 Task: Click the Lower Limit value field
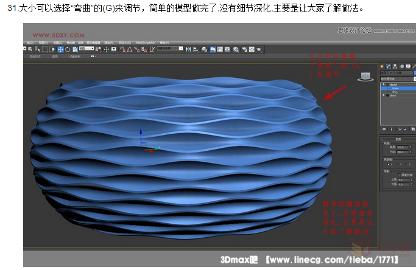click(404, 185)
